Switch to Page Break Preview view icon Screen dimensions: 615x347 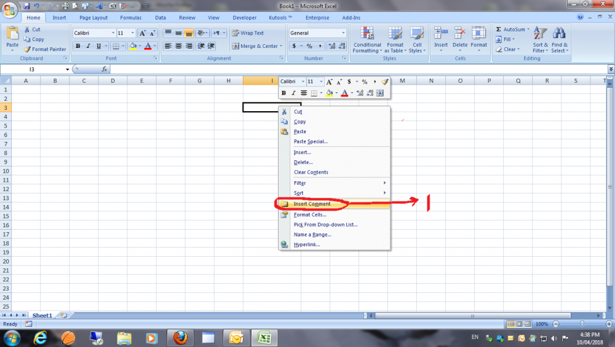pyautogui.click(x=528, y=324)
